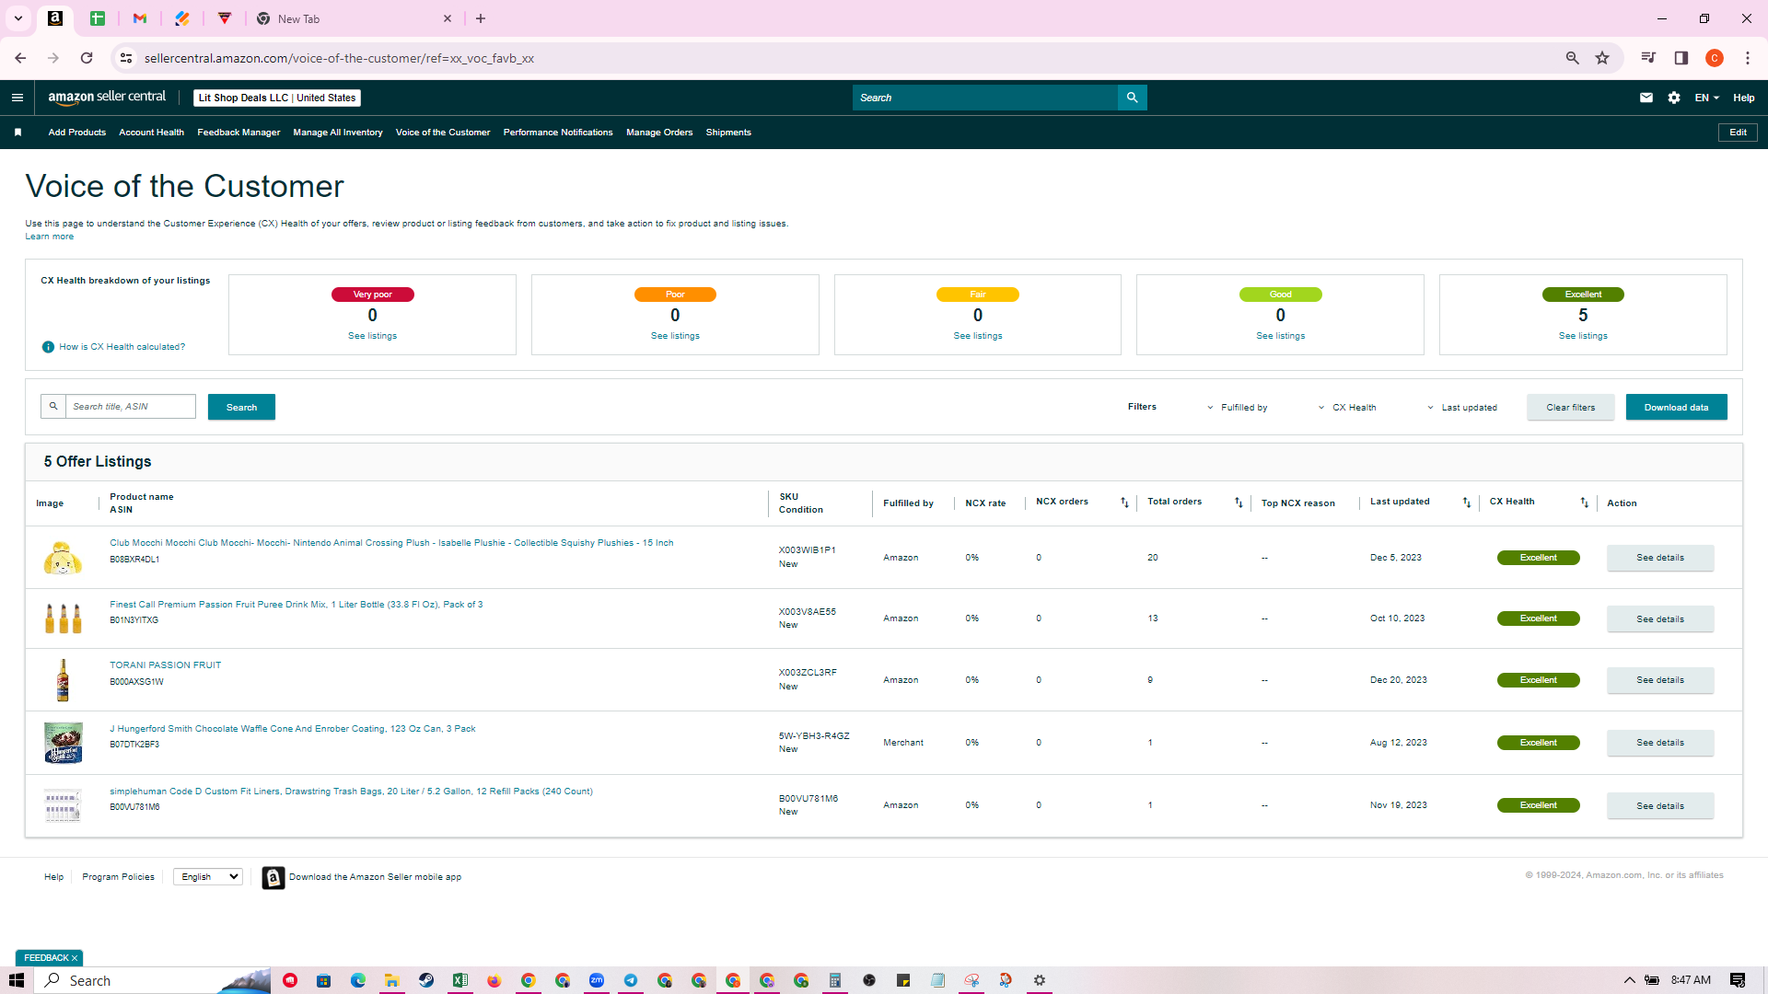Click Download data button
Image resolution: width=1768 pixels, height=994 pixels.
(1676, 407)
